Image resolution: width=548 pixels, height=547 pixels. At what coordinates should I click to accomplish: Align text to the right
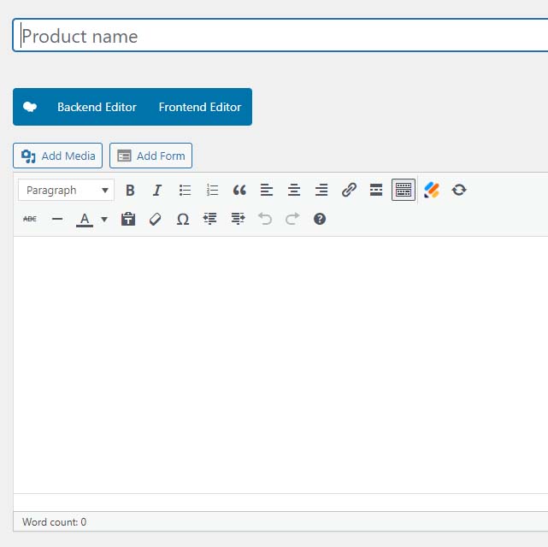pyautogui.click(x=321, y=191)
